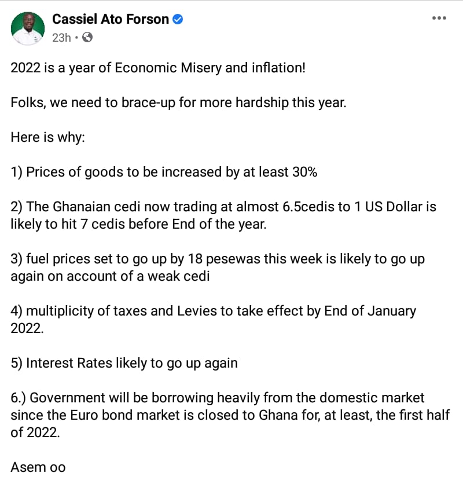Open the three-dots post options menu

click(439, 18)
